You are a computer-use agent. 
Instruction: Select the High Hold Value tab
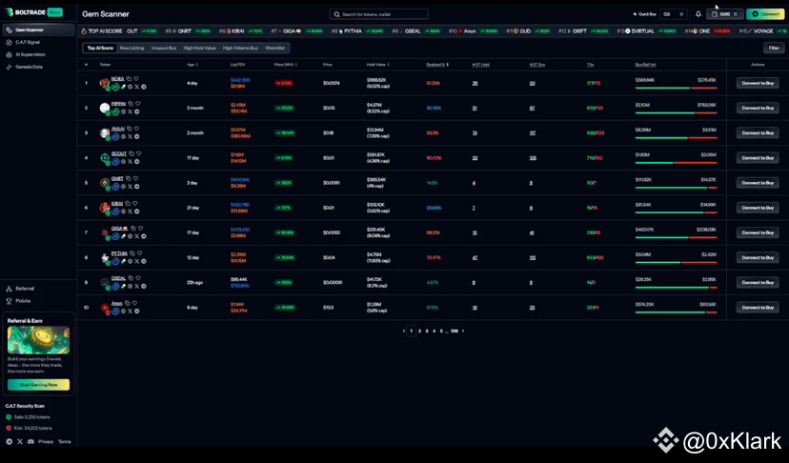(199, 48)
